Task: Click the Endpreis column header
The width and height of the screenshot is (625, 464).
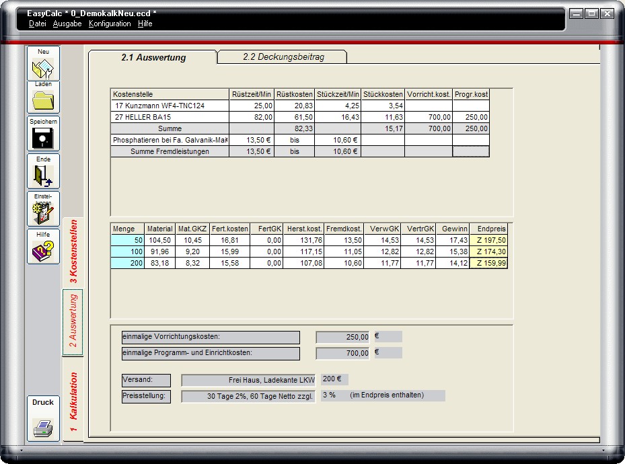Action: (488, 229)
